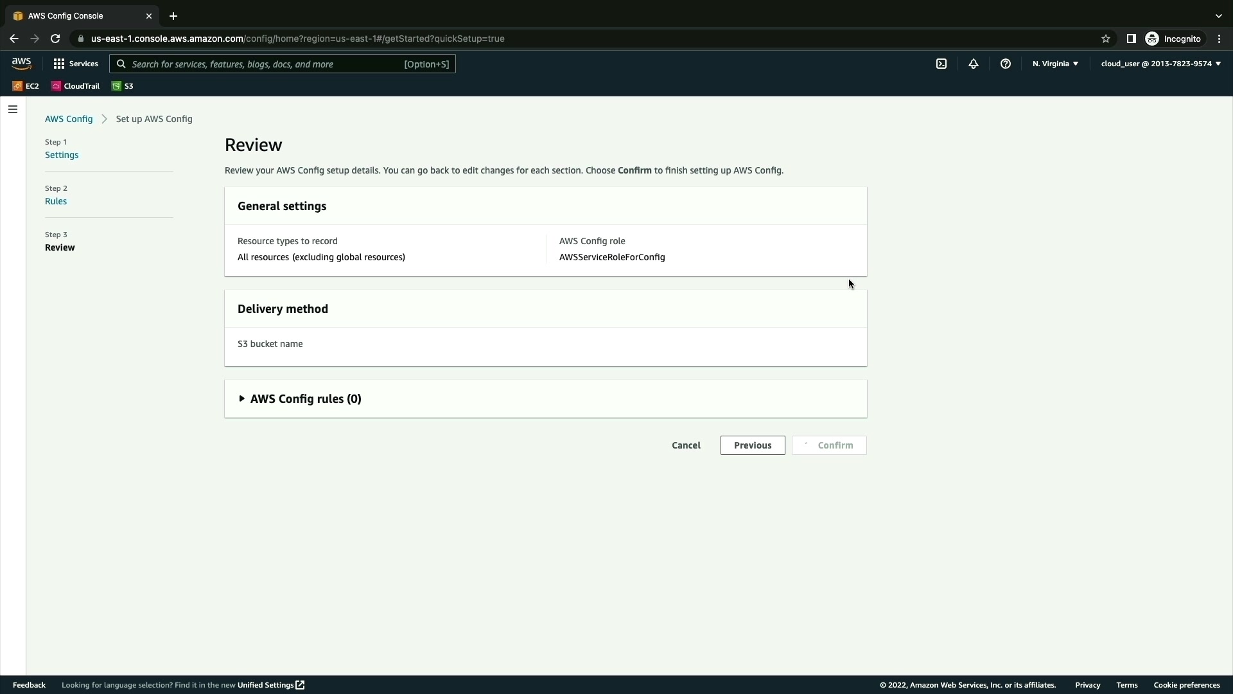This screenshot has width=1233, height=694.
Task: Open the CloudShell terminal icon
Action: click(941, 64)
